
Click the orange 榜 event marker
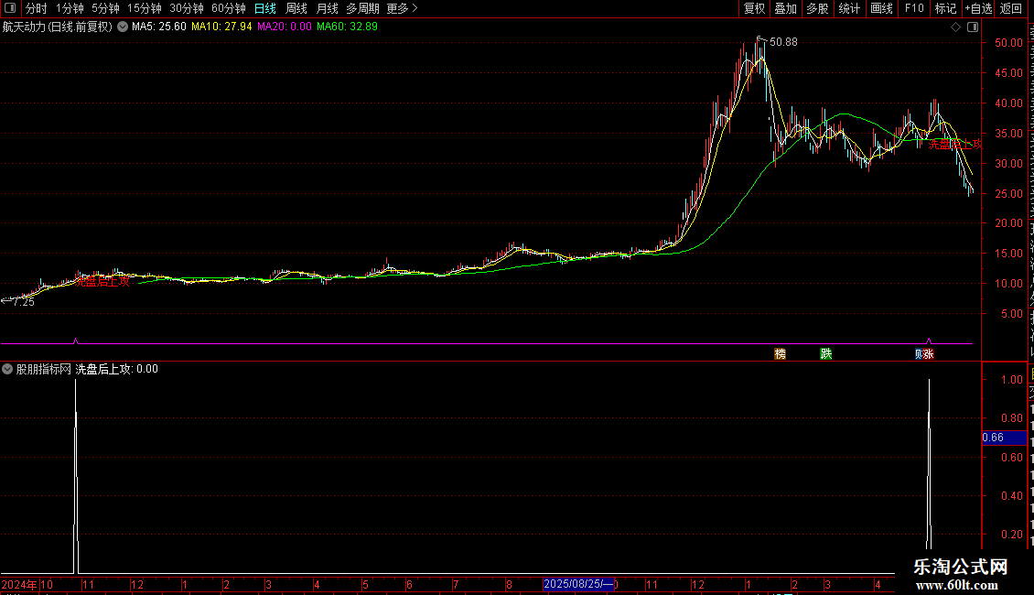pyautogui.click(x=781, y=354)
